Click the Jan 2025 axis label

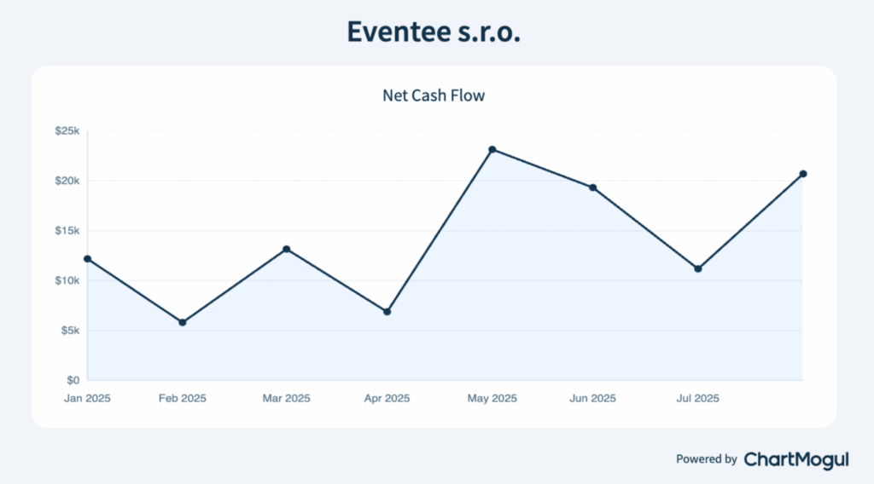tap(88, 398)
